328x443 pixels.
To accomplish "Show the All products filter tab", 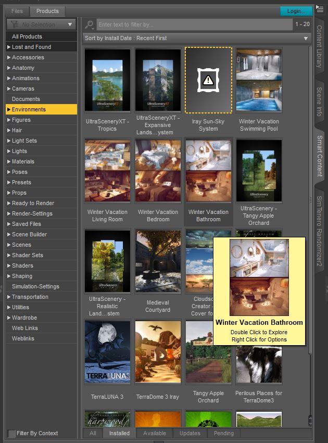I will pyautogui.click(x=93, y=433).
